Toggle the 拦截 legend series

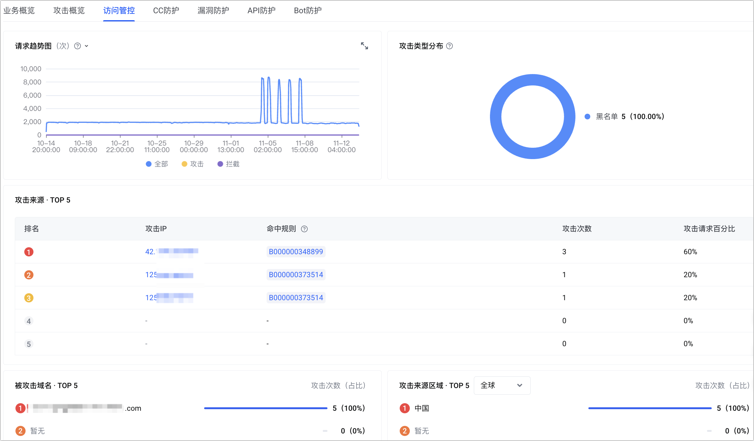[x=228, y=164]
